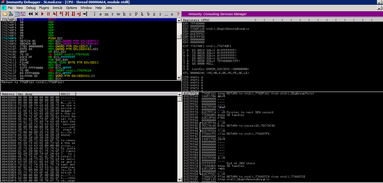This screenshot has height=183, width=383.
Task: Click the Address column header in dump
Action: [x=9, y=94]
